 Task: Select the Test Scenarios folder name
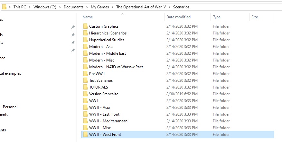[101, 80]
